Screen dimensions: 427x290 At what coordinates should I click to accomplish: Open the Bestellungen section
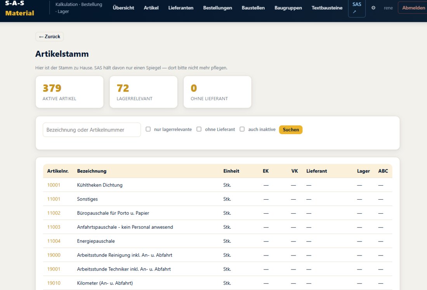218,8
